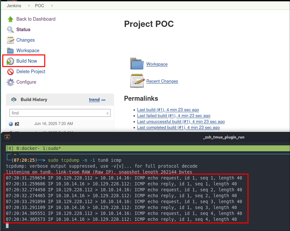Open Last failed build (#1) permalink

tap(174, 116)
